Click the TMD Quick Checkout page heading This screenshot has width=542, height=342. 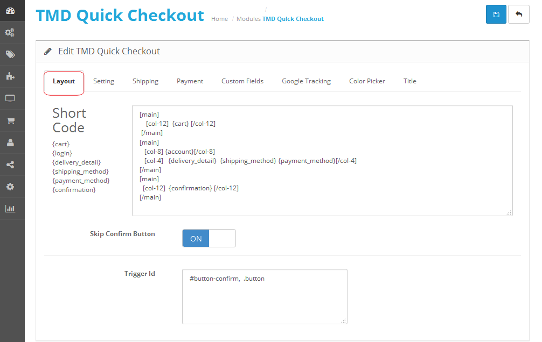[x=120, y=15]
